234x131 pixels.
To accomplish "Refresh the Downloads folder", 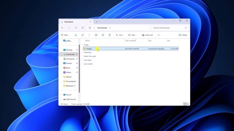I will click(x=83, y=28).
